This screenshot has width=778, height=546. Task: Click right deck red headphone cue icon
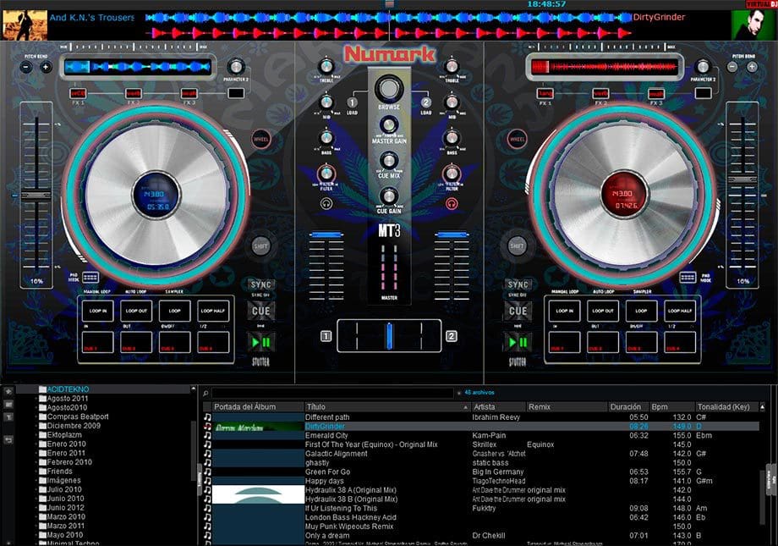[x=451, y=203]
